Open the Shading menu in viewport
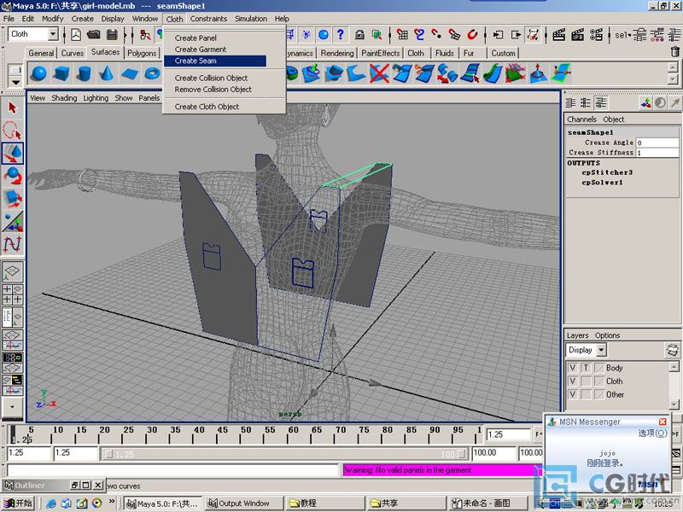This screenshot has height=512, width=683. (64, 98)
